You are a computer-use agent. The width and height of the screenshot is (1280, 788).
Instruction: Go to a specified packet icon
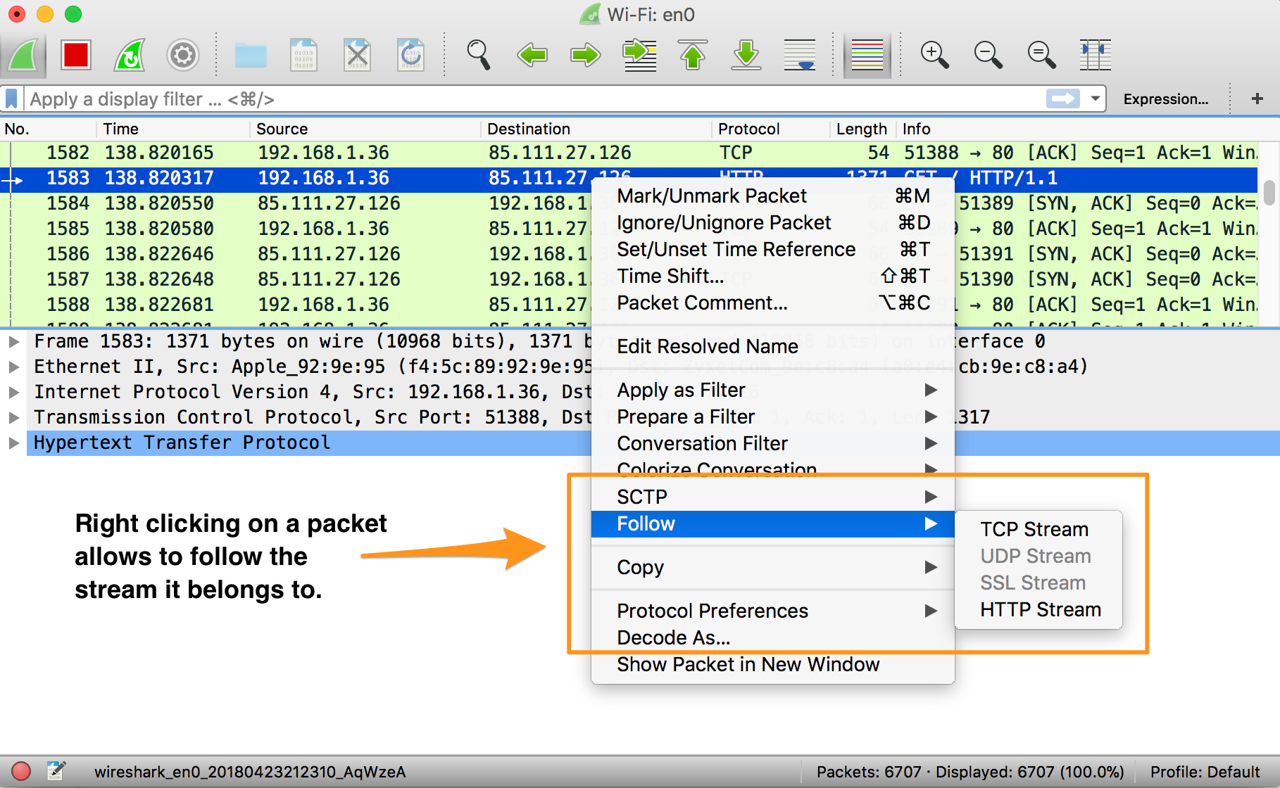pyautogui.click(x=639, y=55)
